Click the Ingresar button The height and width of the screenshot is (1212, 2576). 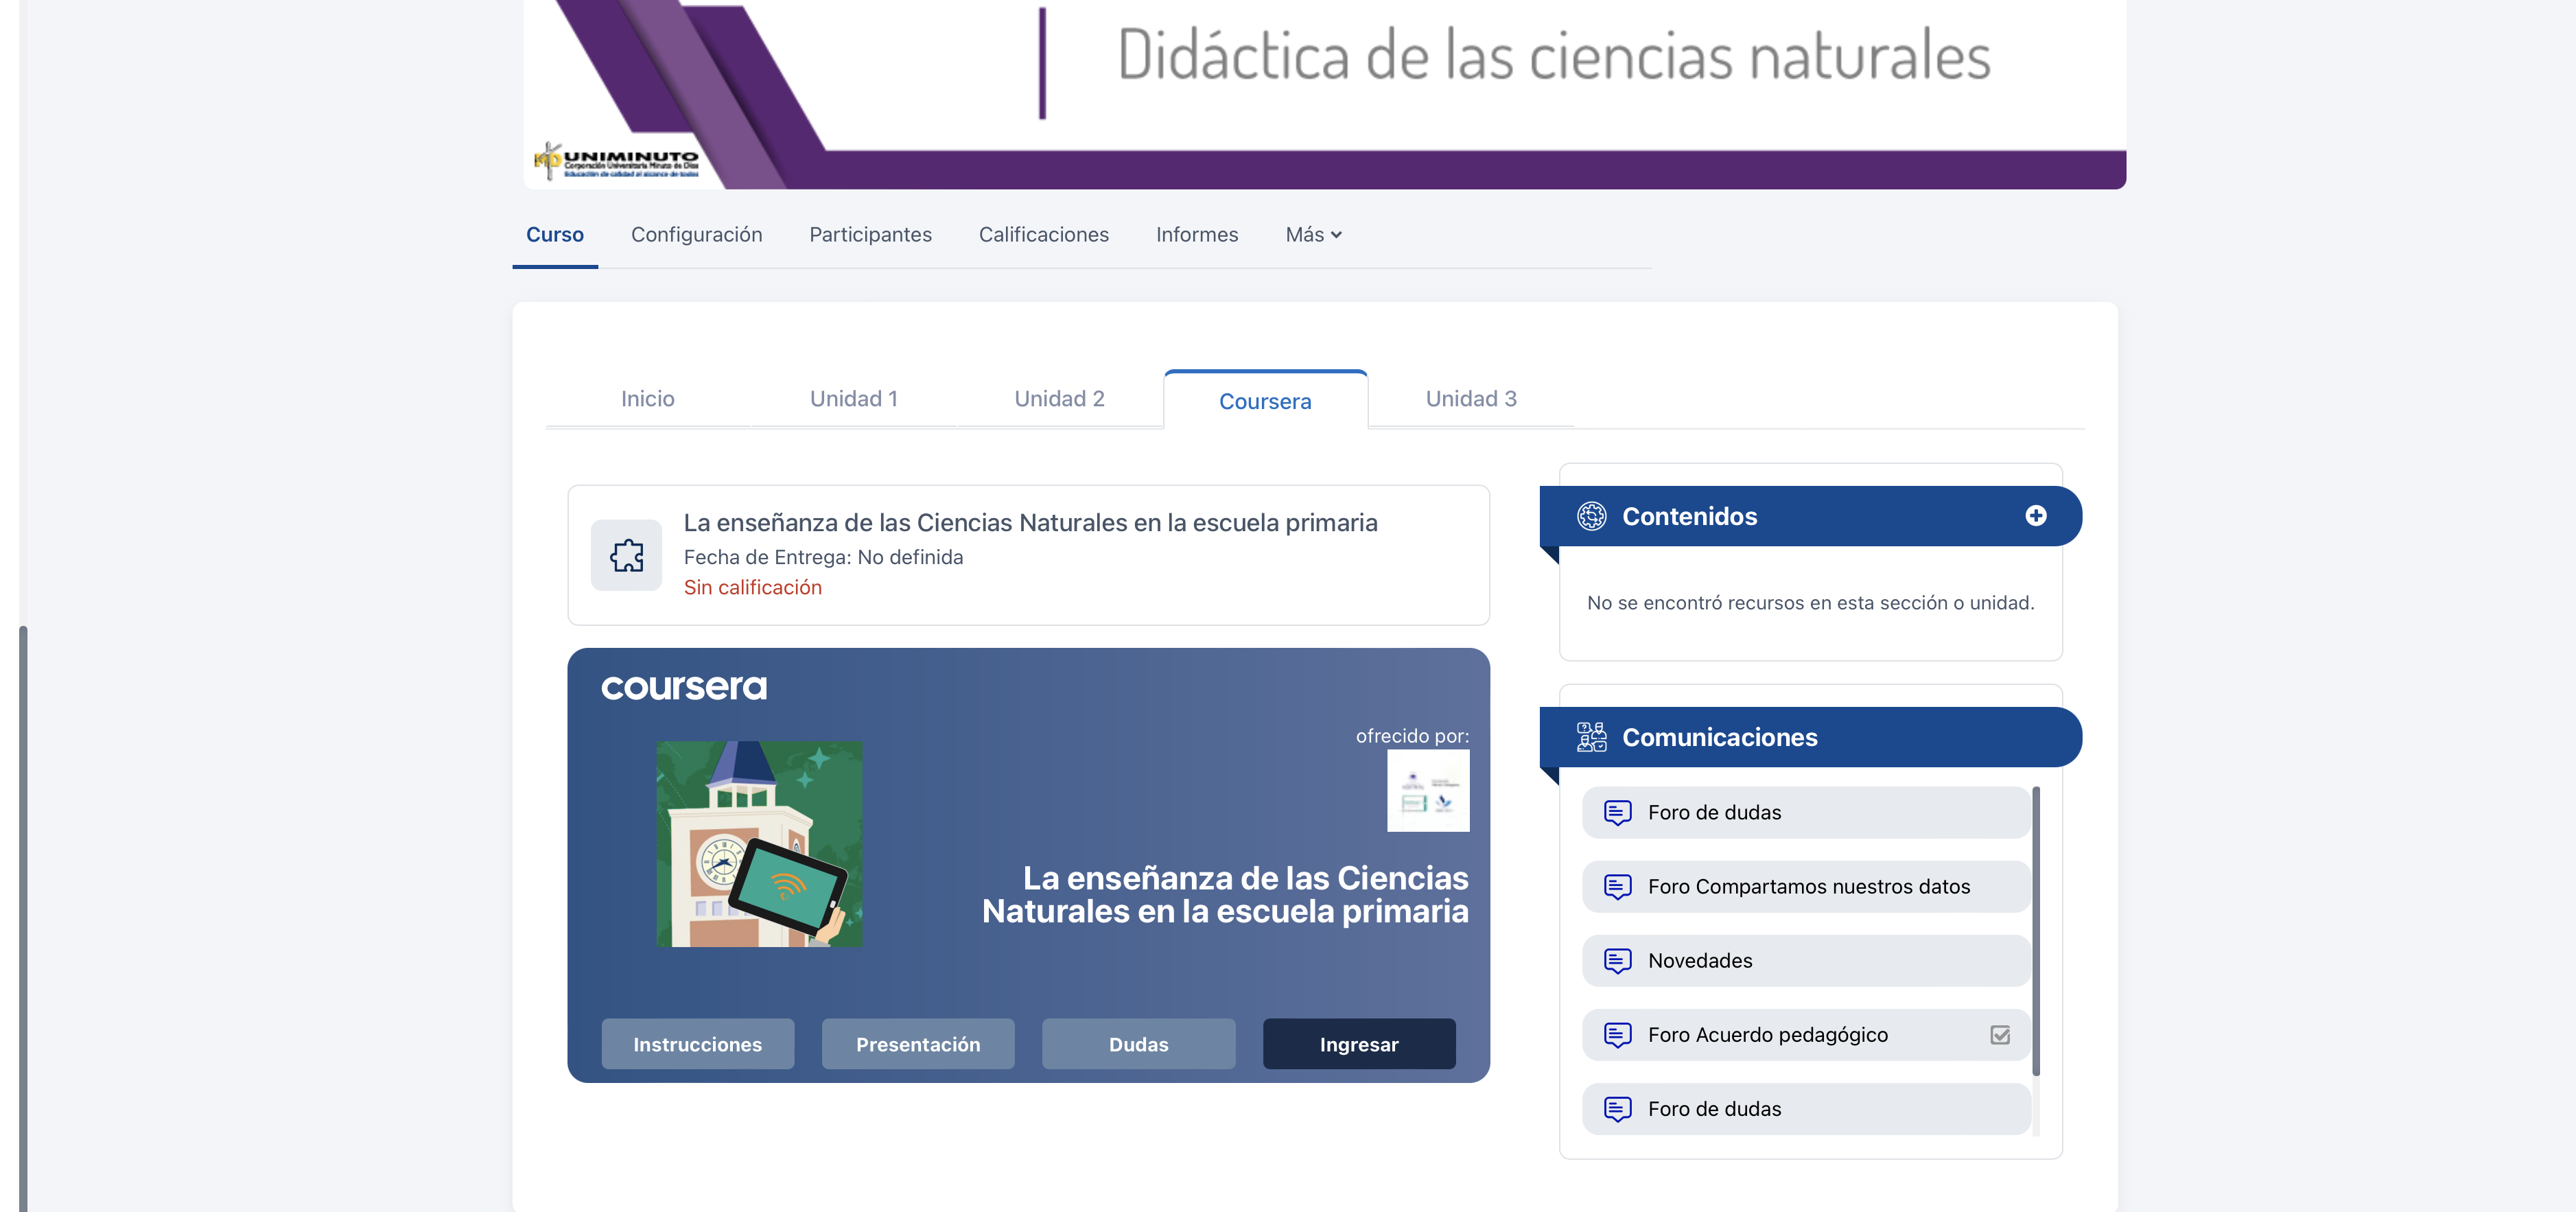1359,1044
